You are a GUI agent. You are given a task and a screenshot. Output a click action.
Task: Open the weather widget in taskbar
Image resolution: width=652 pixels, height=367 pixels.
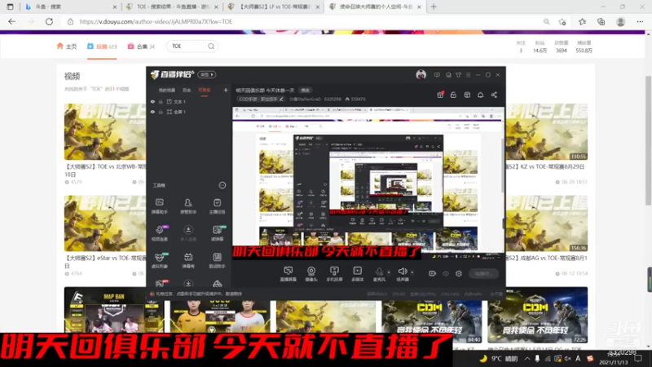tap(498, 358)
